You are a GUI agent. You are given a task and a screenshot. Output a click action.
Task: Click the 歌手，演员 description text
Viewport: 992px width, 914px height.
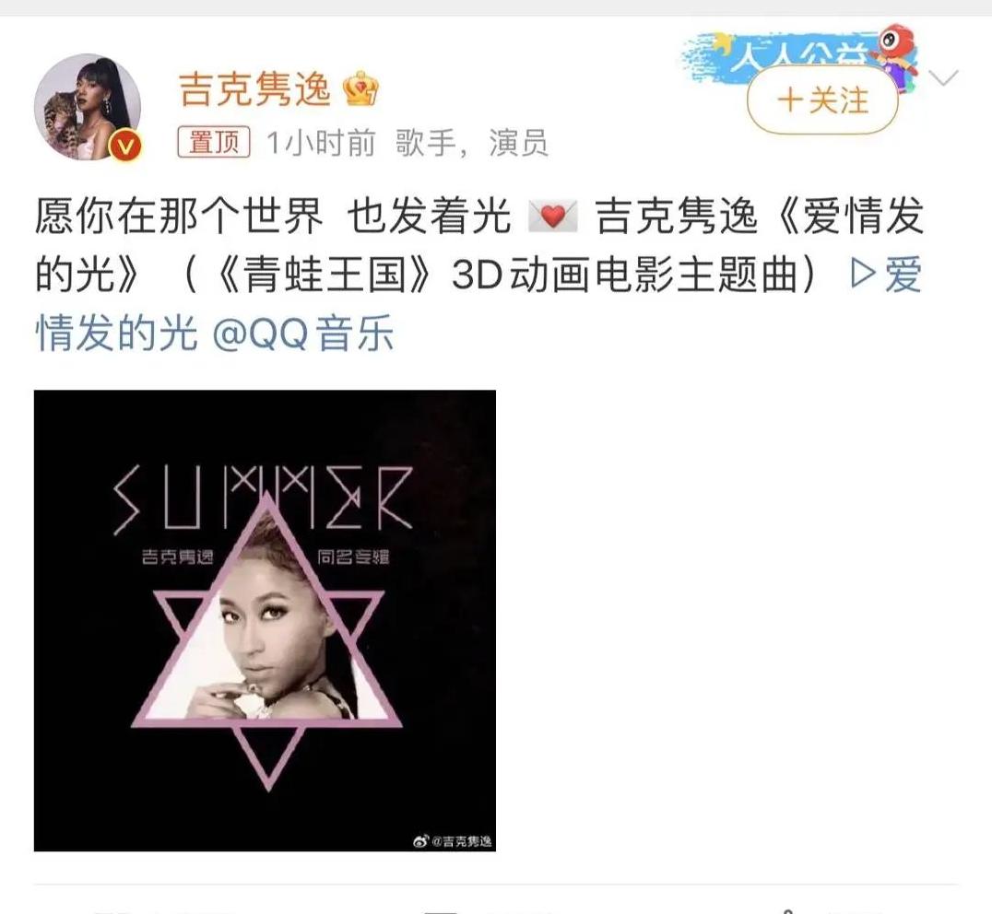point(472,143)
